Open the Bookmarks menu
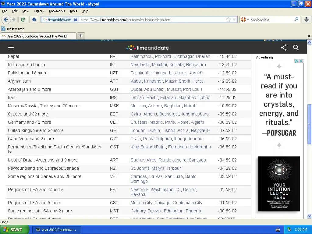 (57, 11)
